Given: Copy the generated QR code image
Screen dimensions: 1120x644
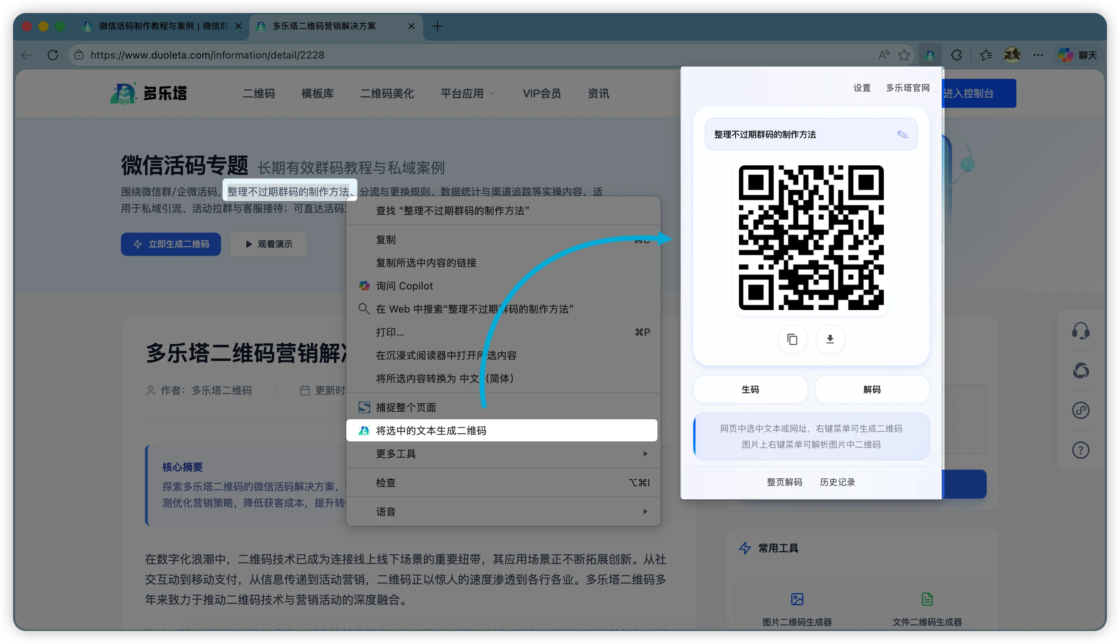Looking at the screenshot, I should pyautogui.click(x=792, y=339).
